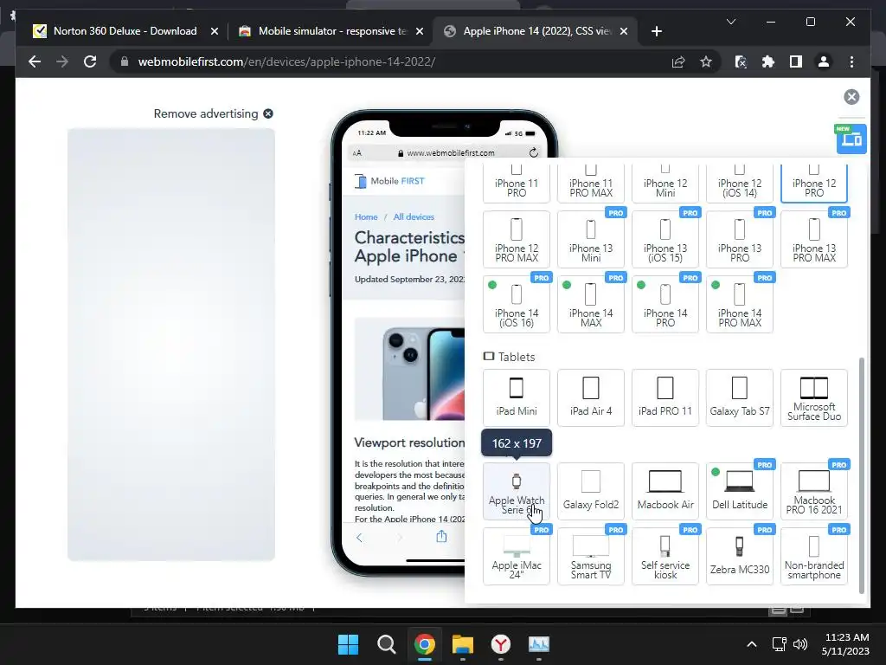Open the Chrome profile menu

(824, 61)
